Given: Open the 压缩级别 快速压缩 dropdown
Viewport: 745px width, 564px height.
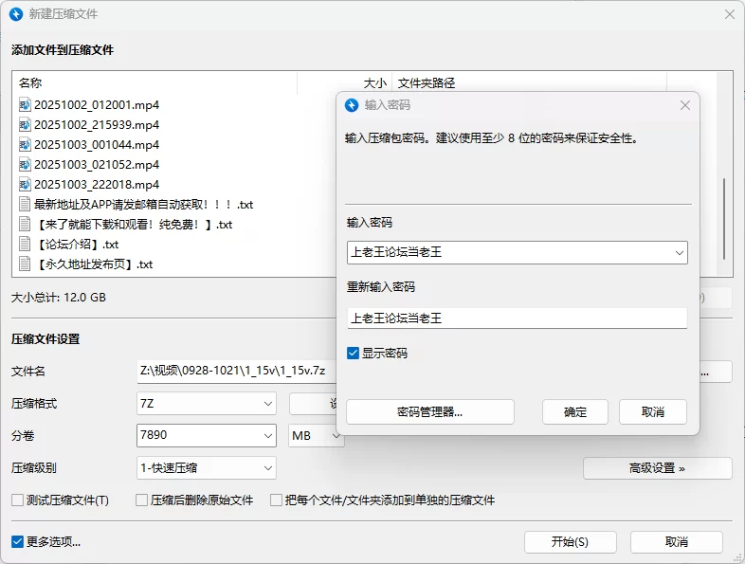Looking at the screenshot, I should 267,467.
